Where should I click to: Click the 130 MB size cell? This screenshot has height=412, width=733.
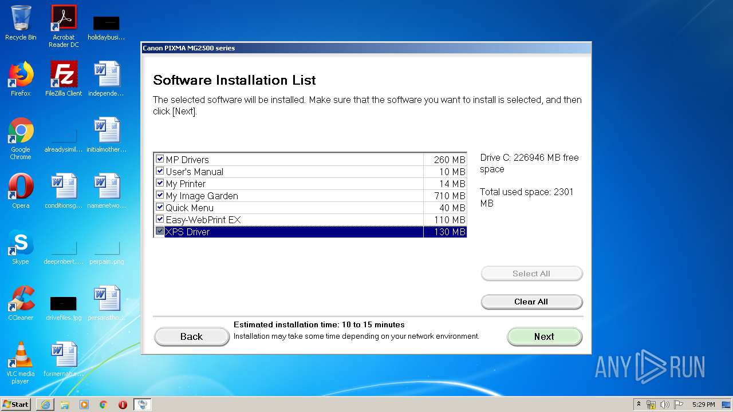pyautogui.click(x=445, y=232)
